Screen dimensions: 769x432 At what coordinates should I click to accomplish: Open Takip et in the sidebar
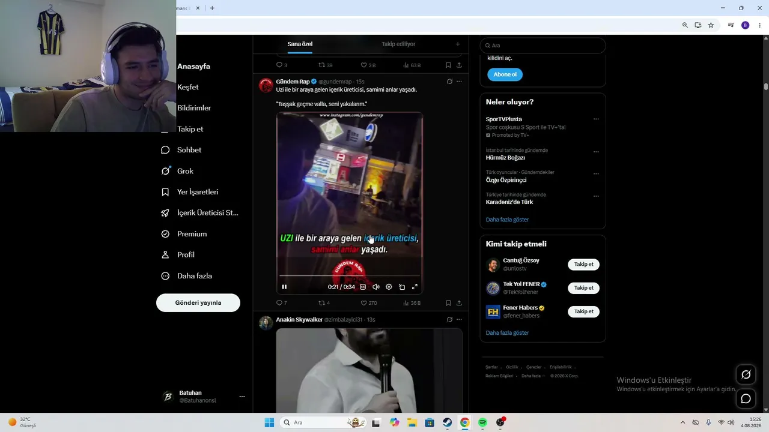point(190,129)
